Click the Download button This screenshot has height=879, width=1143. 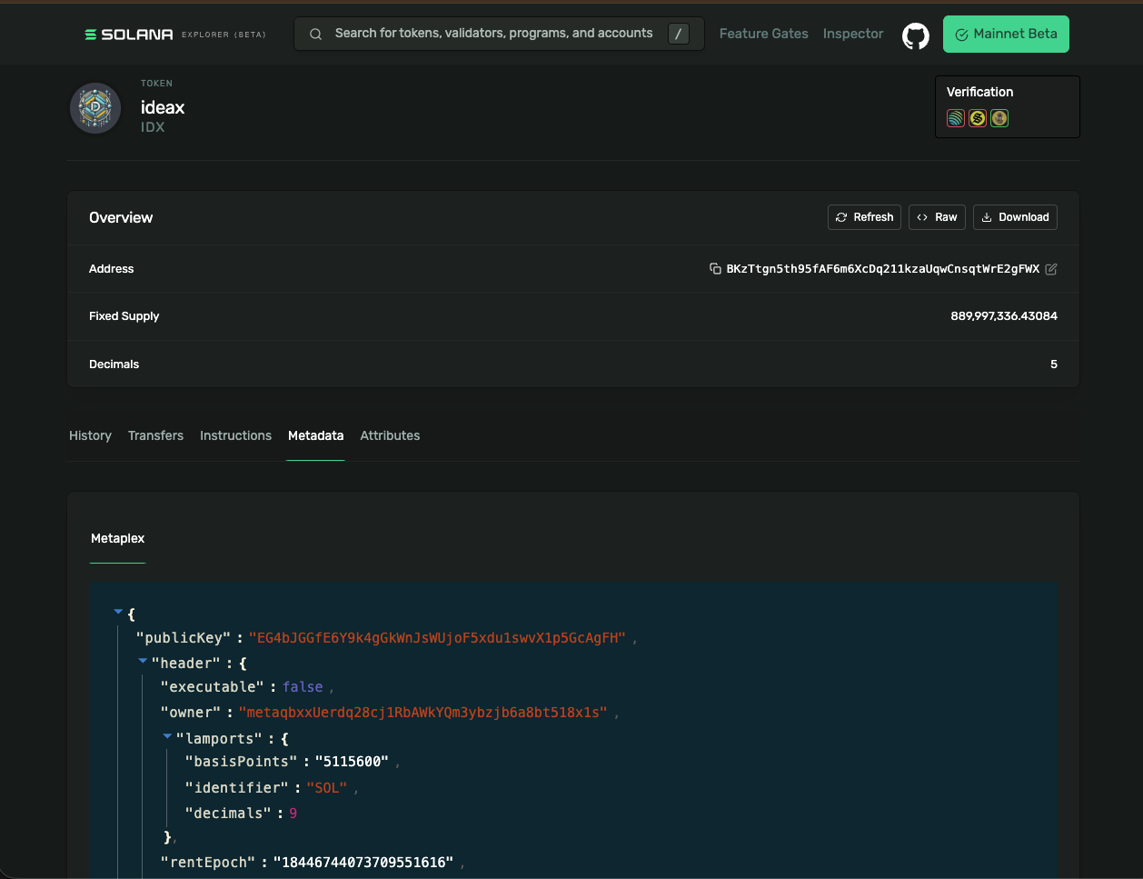(1015, 217)
